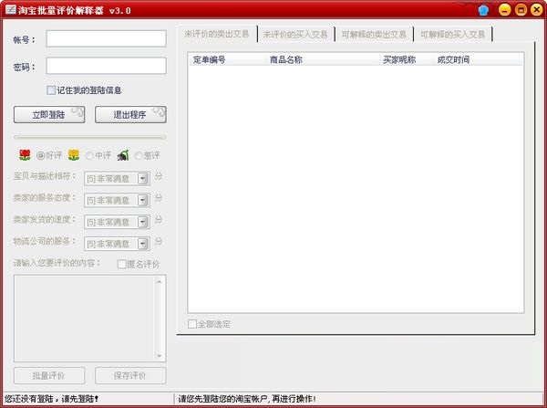Screen dimensions: 547x408
Task: Click the yellow flower neutral-review icon
Action: (74, 155)
